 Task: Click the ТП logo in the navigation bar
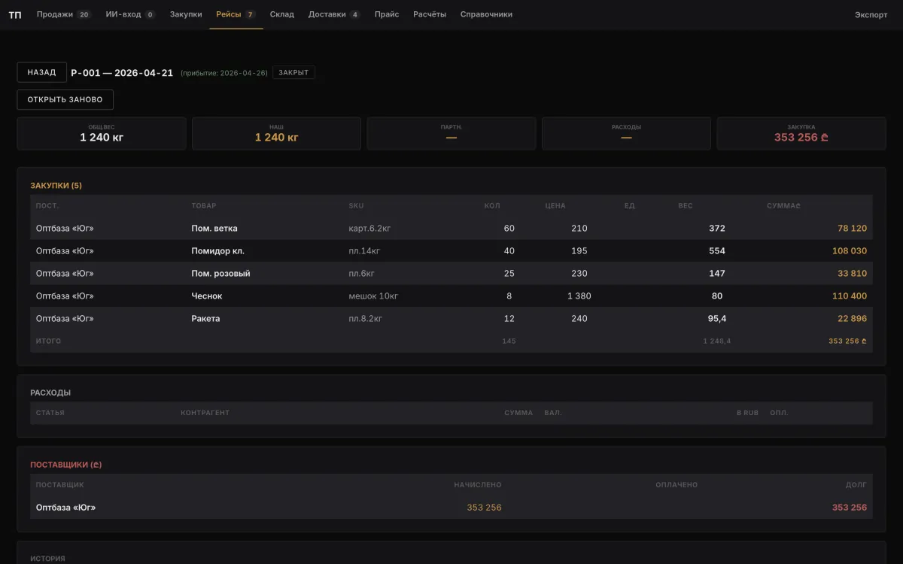(x=15, y=14)
